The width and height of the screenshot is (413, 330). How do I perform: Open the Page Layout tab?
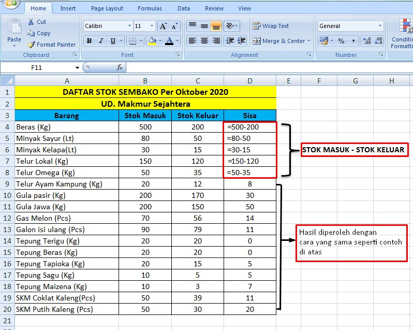tap(107, 8)
